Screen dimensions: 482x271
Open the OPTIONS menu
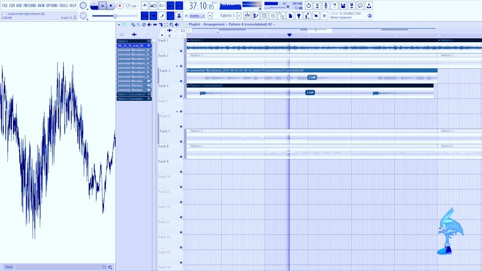coord(52,6)
